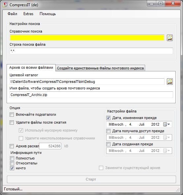Minimize the CompressIT window
Image resolution: width=183 pixels, height=195 pixels.
[x=152, y=4]
